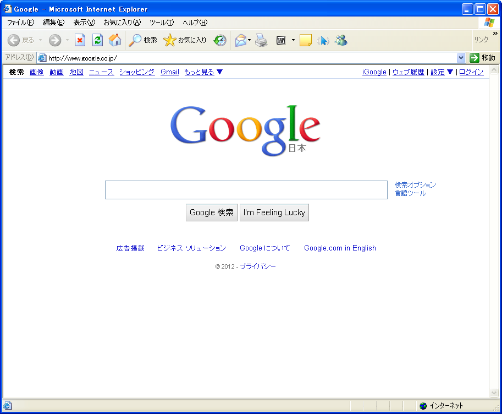The width and height of the screenshot is (502, 414).
Task: Open the Search (検索) magnifier toolbar button
Action: (143, 40)
